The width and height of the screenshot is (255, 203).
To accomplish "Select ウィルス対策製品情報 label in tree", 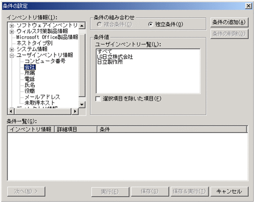I will (x=42, y=31).
